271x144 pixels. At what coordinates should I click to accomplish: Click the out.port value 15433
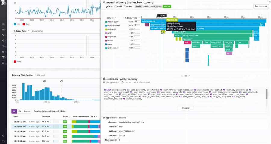tap(122, 136)
